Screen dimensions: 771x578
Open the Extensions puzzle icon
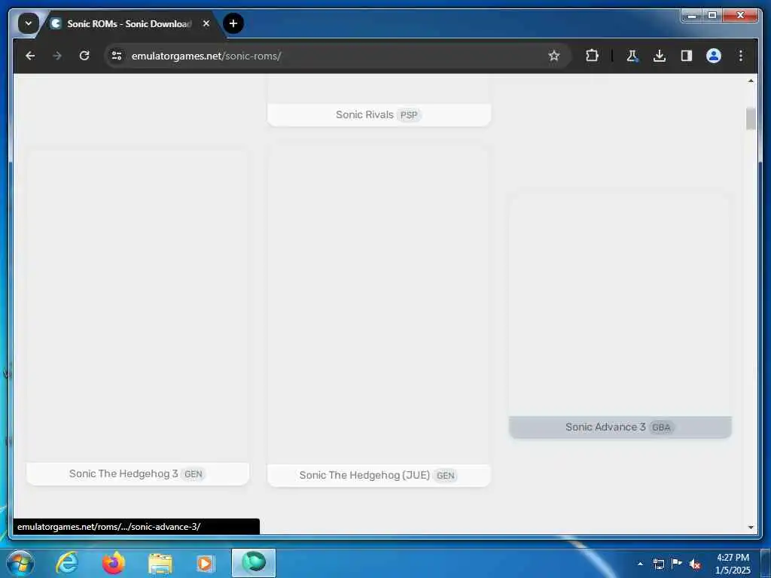(592, 56)
